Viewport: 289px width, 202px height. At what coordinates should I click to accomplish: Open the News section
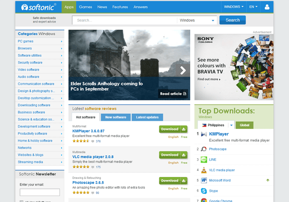point(102,7)
